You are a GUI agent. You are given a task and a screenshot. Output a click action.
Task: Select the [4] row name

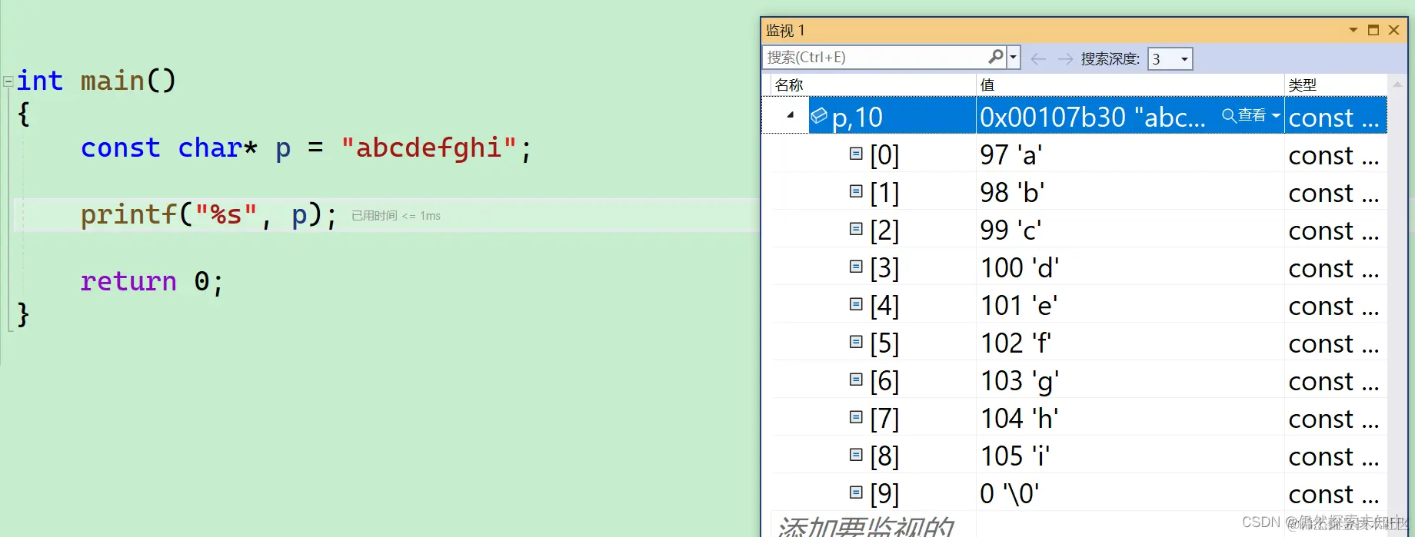coord(884,306)
